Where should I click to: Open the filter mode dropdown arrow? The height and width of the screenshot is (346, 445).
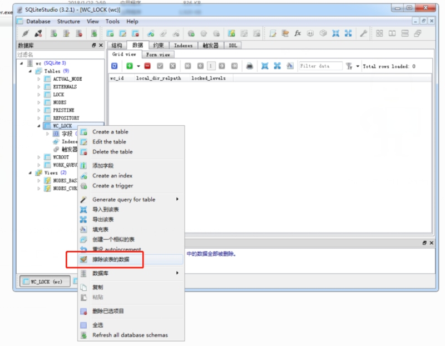[x=358, y=66]
